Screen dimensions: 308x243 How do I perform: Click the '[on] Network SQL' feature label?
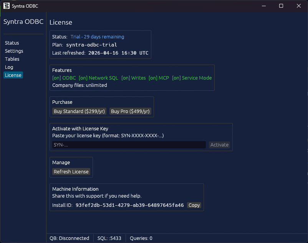coord(98,78)
